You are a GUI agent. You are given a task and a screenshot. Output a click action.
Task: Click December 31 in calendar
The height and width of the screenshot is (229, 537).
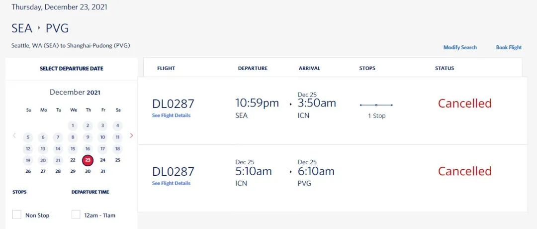102,171
